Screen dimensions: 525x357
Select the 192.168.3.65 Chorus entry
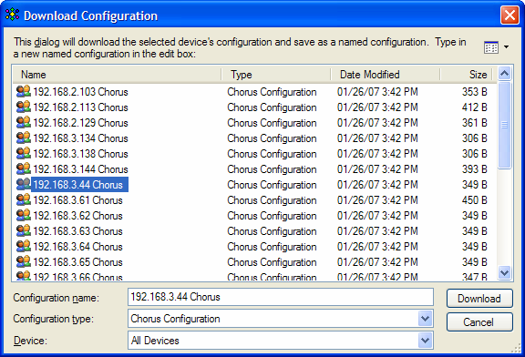coord(77,262)
